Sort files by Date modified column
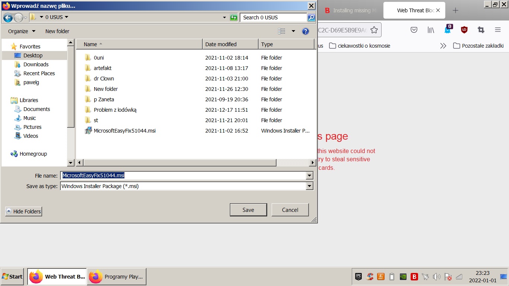Screen dimensions: 509x286 point(230,44)
